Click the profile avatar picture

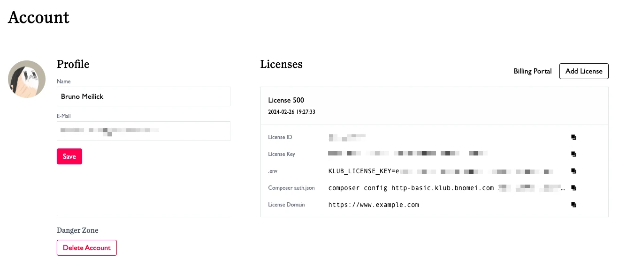27,79
